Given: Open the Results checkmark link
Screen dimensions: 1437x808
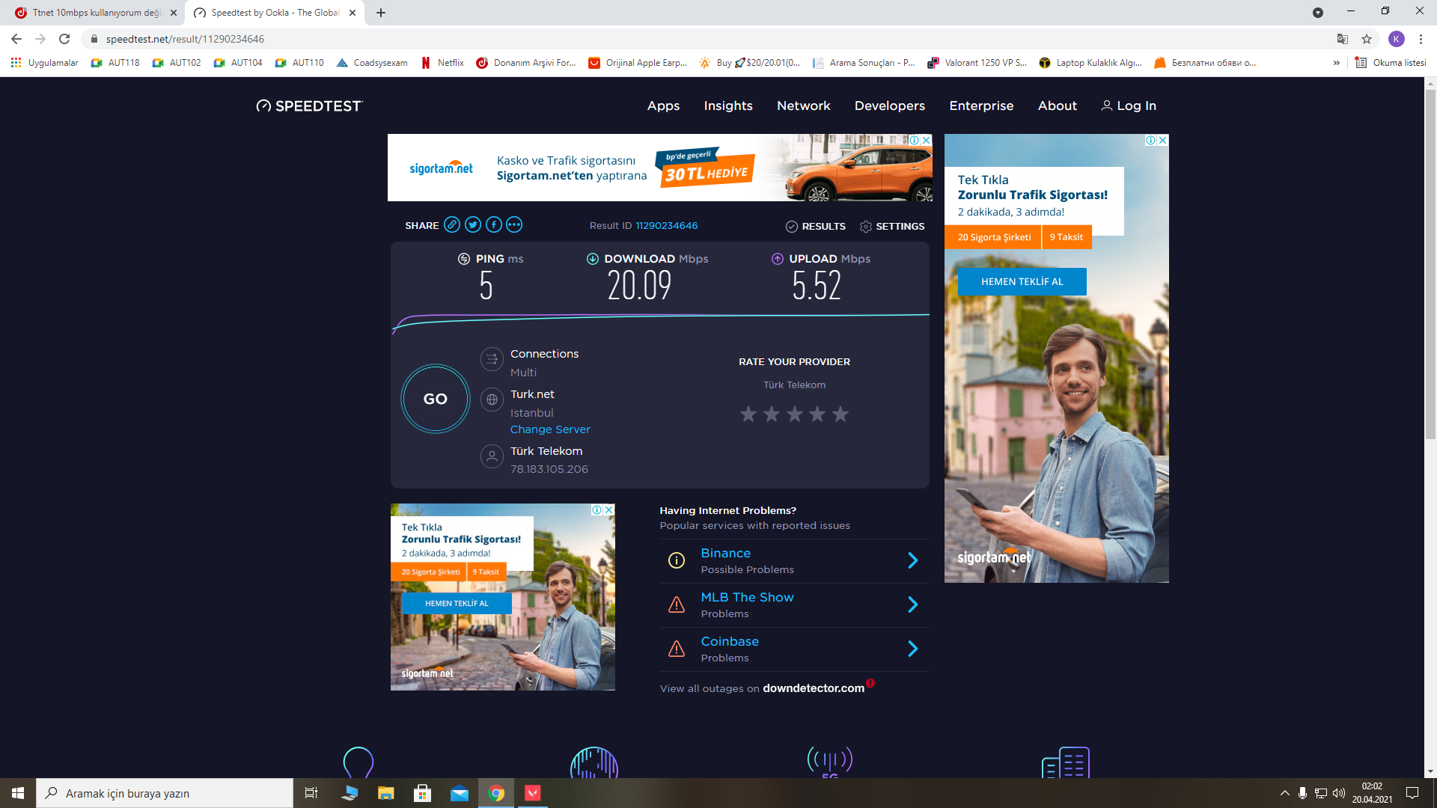Looking at the screenshot, I should [x=816, y=226].
